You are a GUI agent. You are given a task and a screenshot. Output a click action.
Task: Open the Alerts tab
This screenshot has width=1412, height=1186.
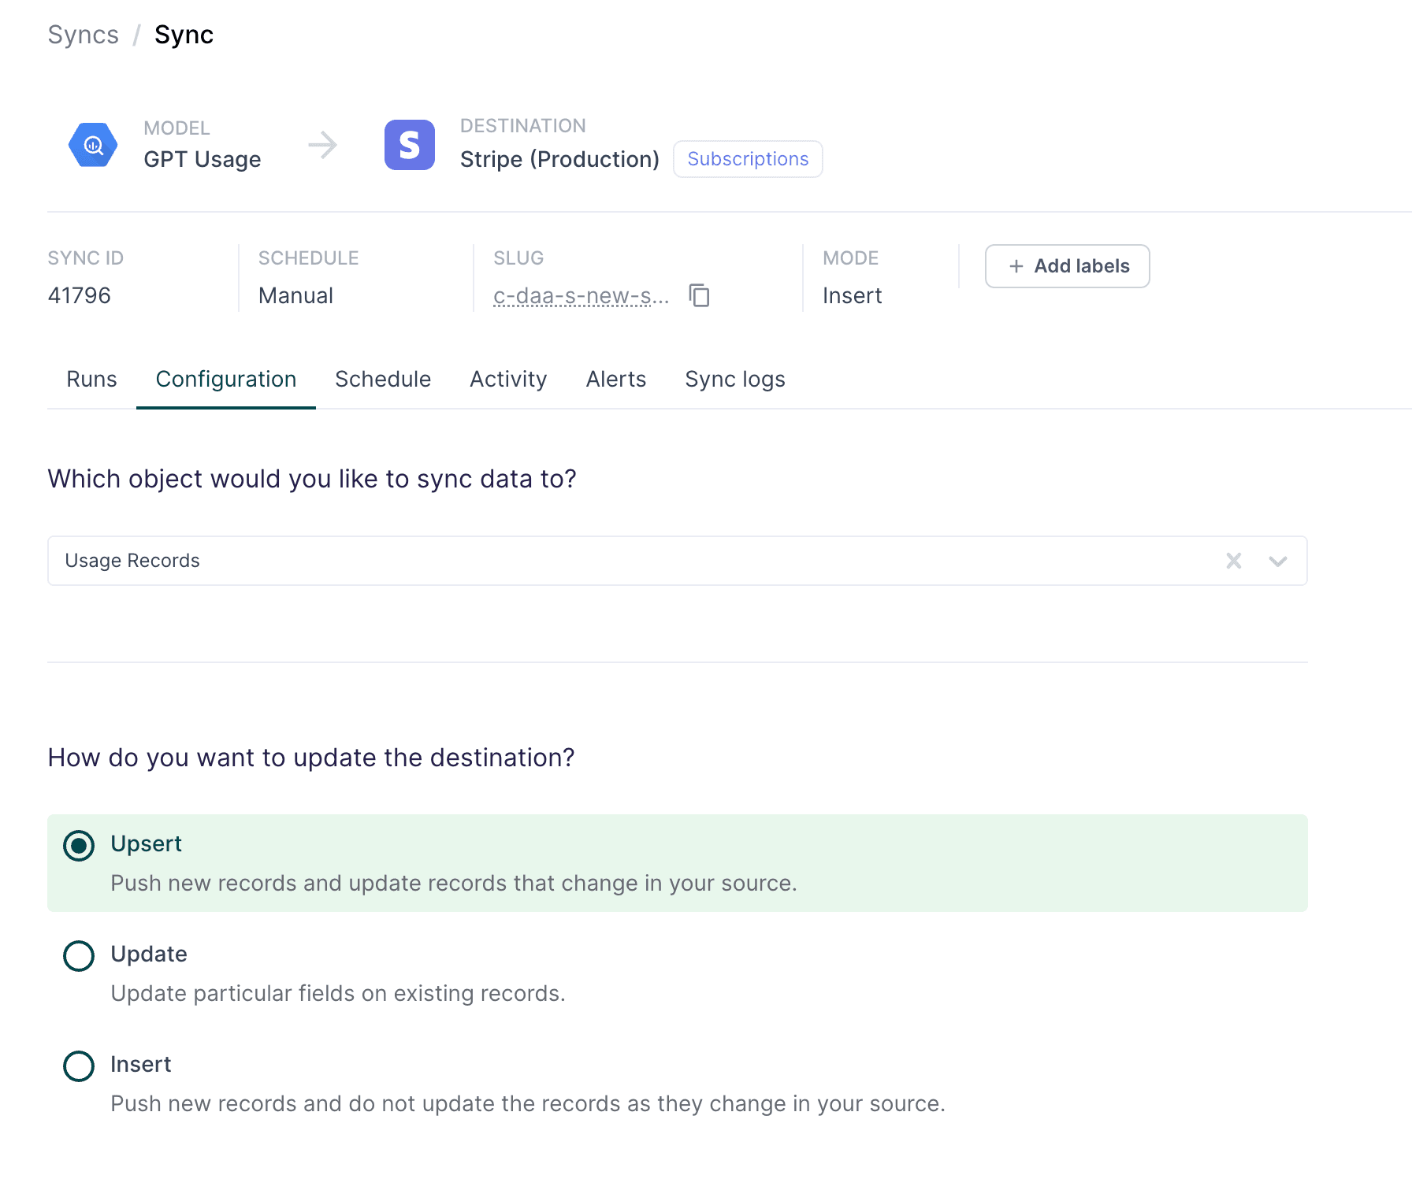click(615, 379)
